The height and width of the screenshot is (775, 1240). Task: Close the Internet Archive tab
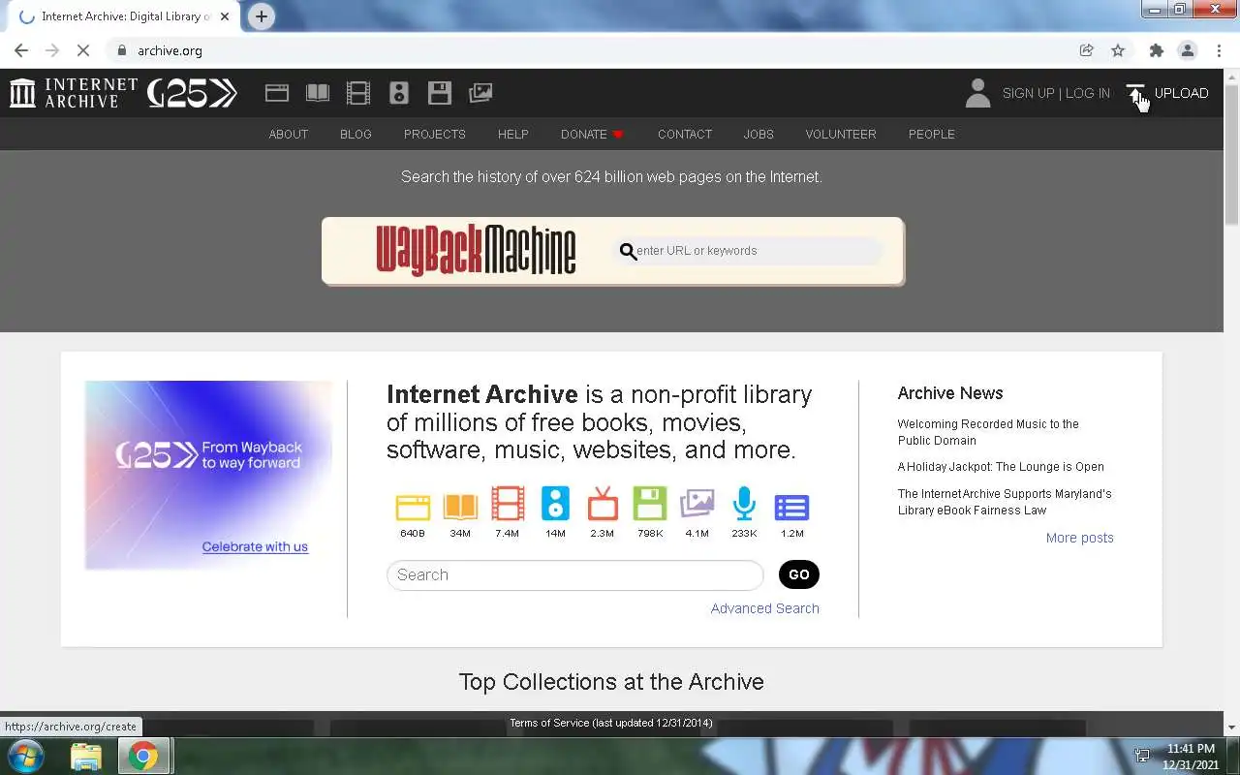[x=224, y=16]
